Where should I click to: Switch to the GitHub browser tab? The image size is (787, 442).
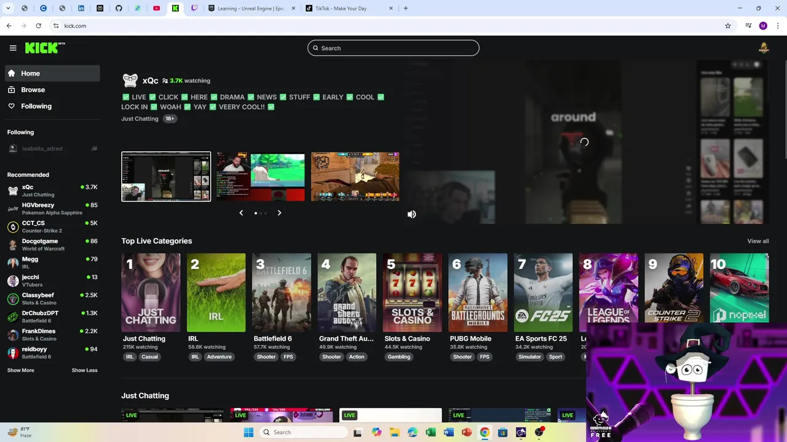[119, 9]
